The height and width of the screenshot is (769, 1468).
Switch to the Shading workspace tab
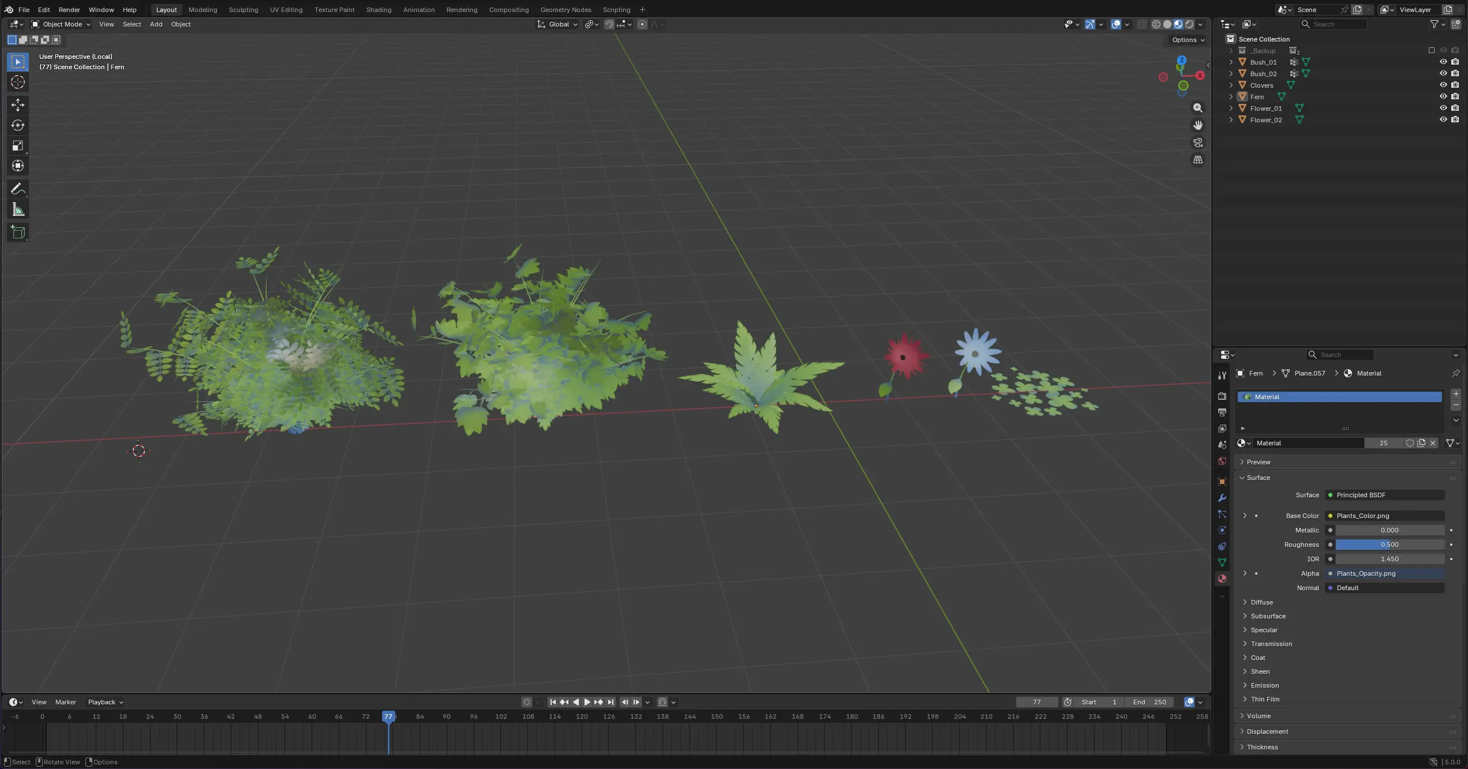[379, 10]
